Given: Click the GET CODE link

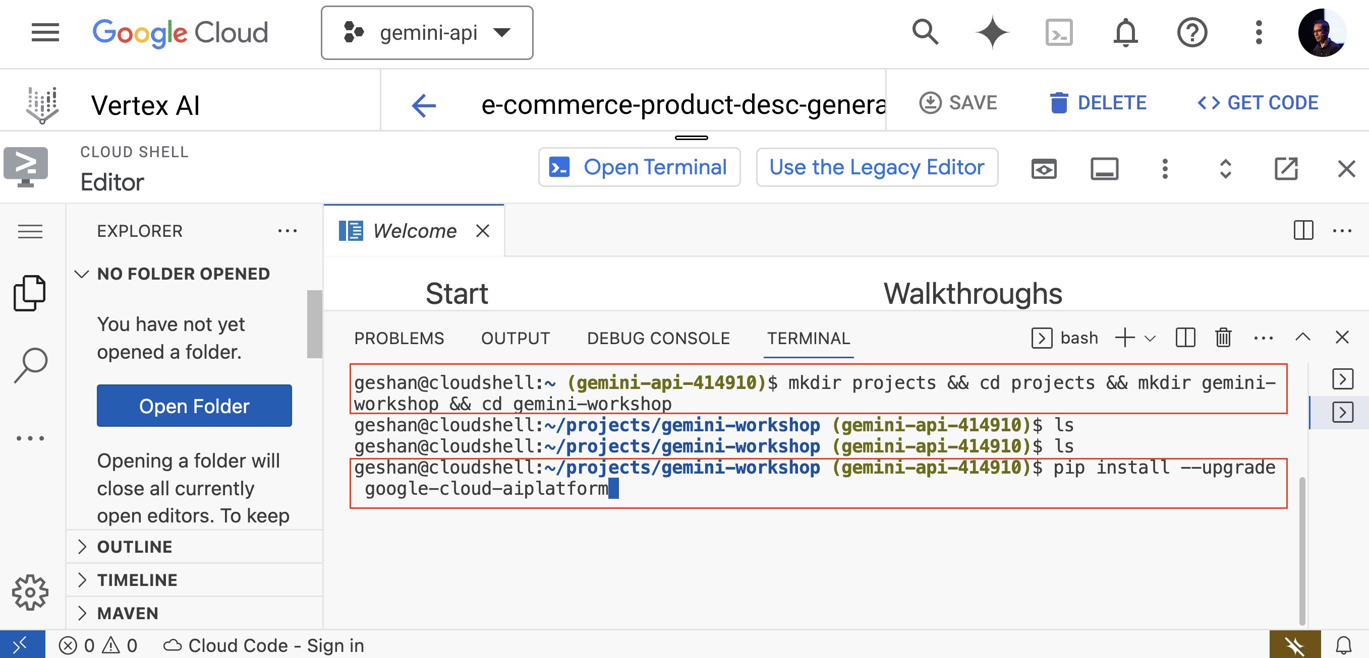Looking at the screenshot, I should [1258, 102].
